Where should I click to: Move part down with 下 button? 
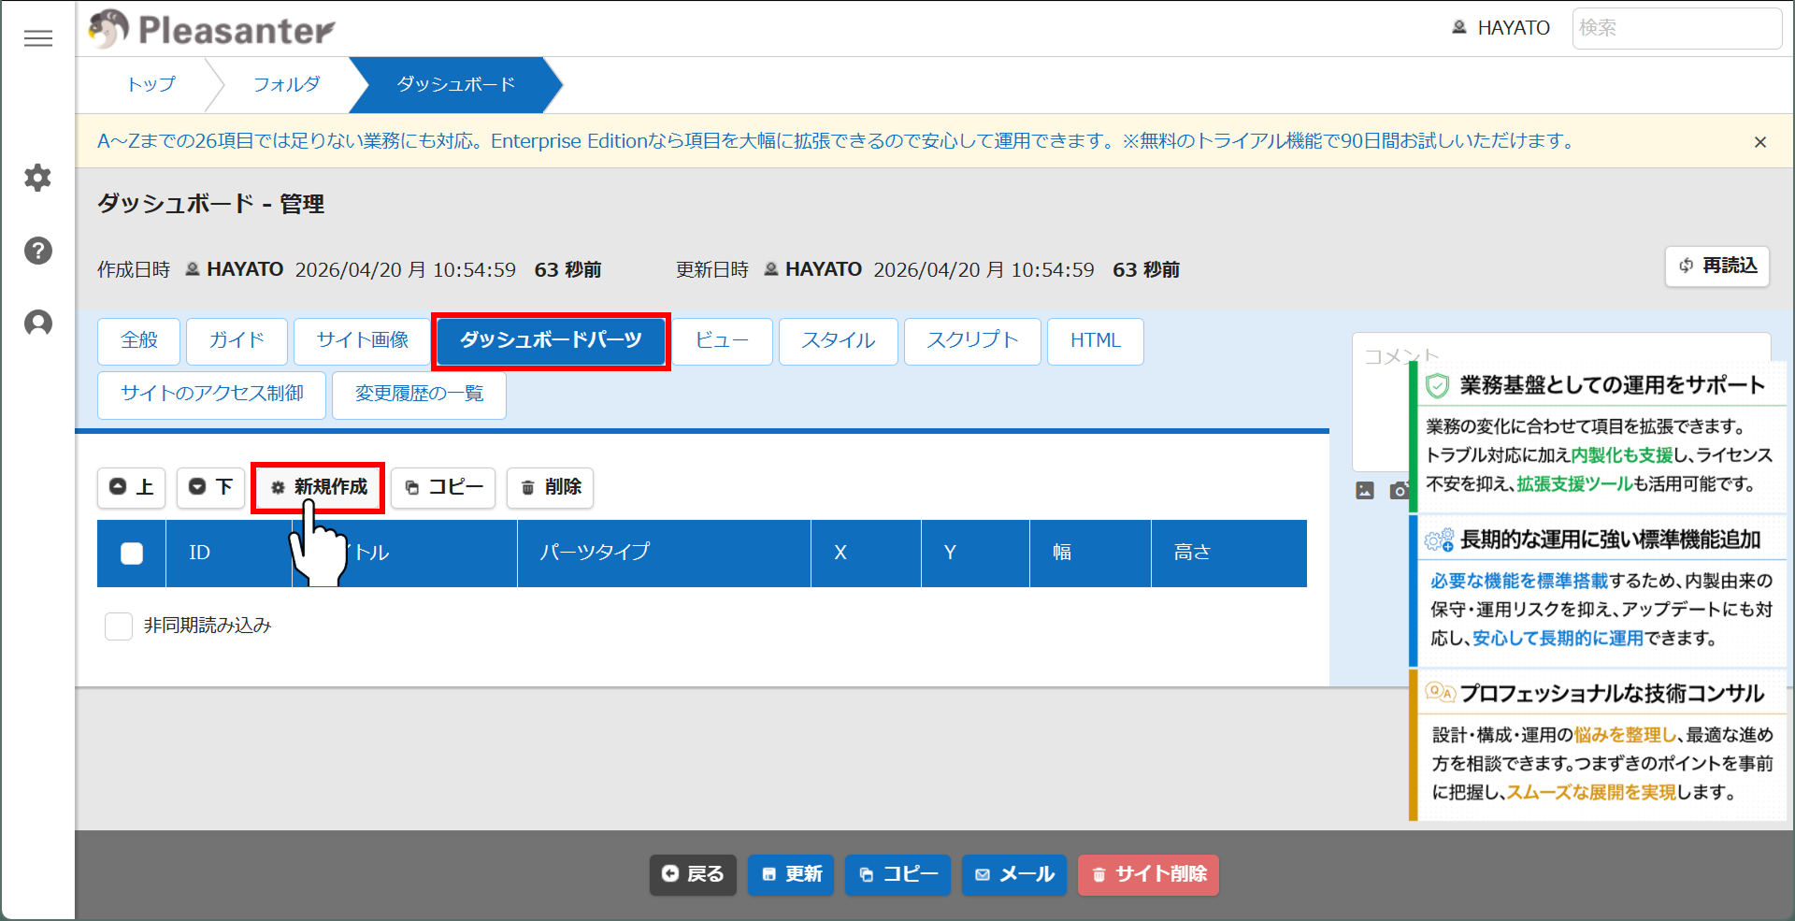[x=210, y=487]
